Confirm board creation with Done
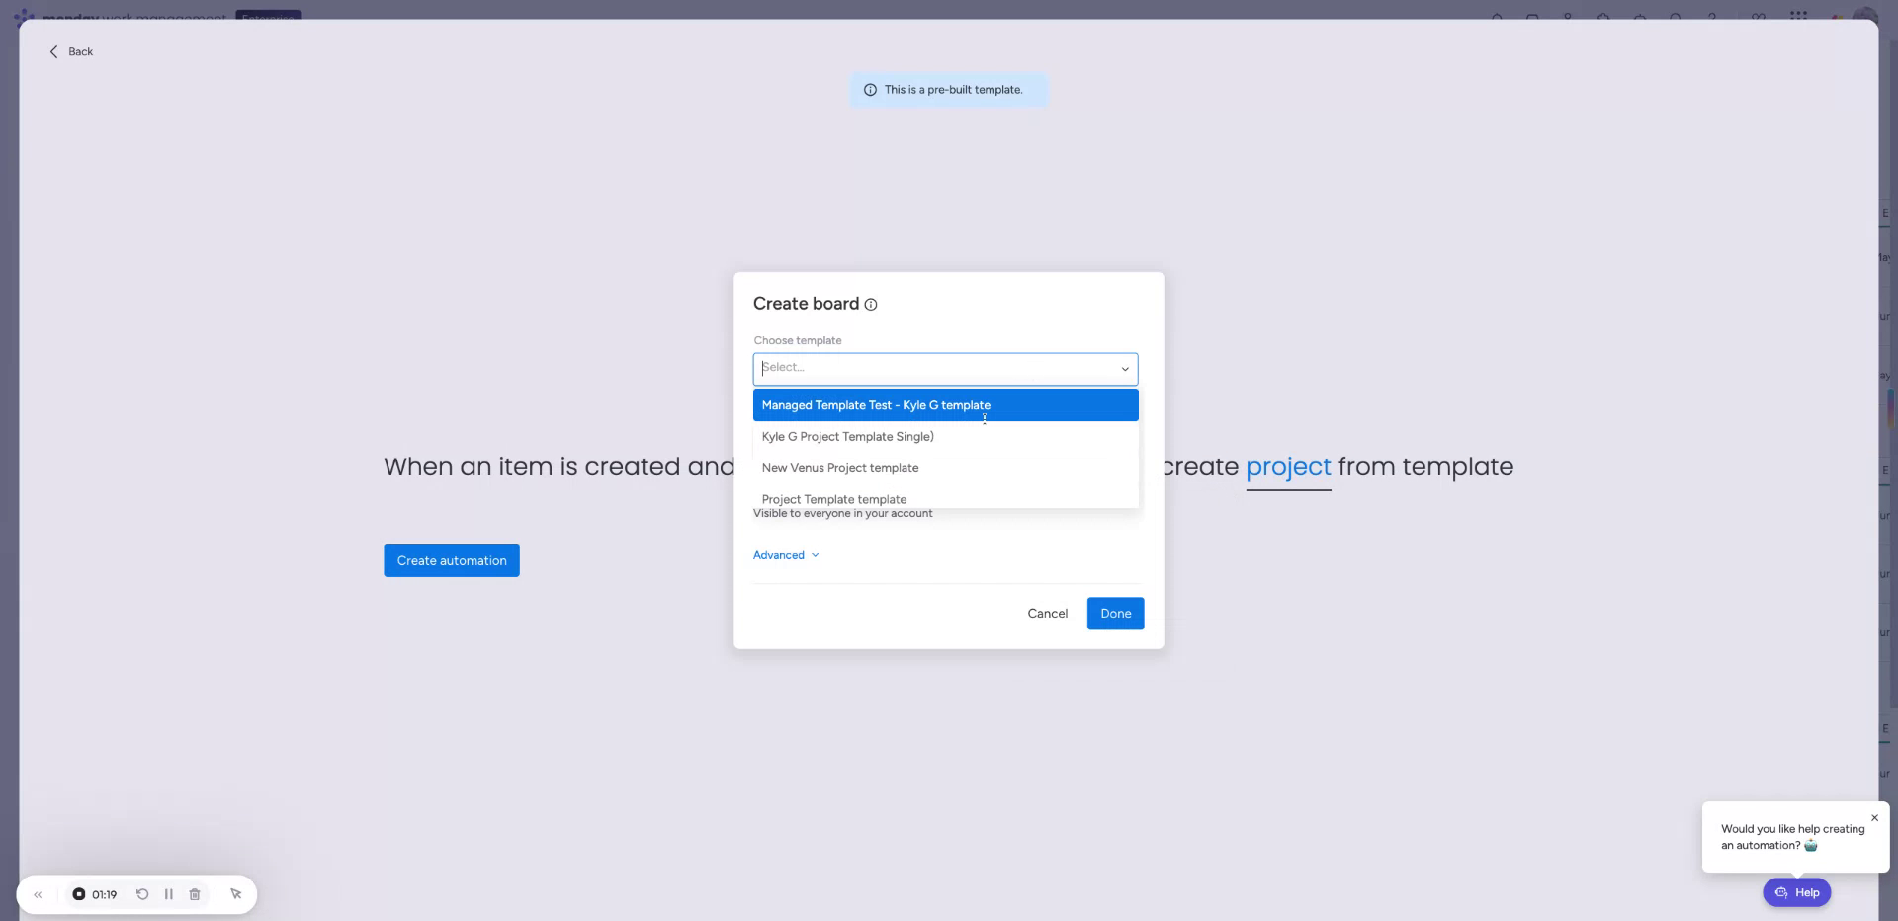Viewport: 1898px width, 921px height. click(1114, 613)
